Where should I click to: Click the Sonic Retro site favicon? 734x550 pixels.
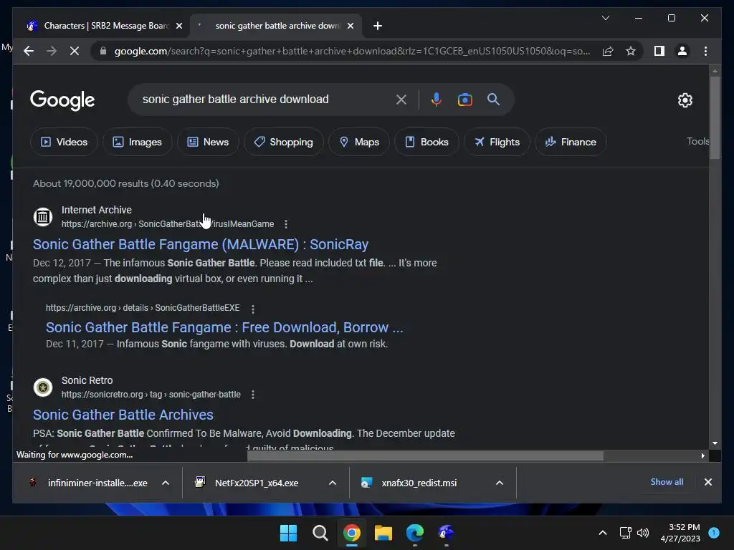coord(42,387)
